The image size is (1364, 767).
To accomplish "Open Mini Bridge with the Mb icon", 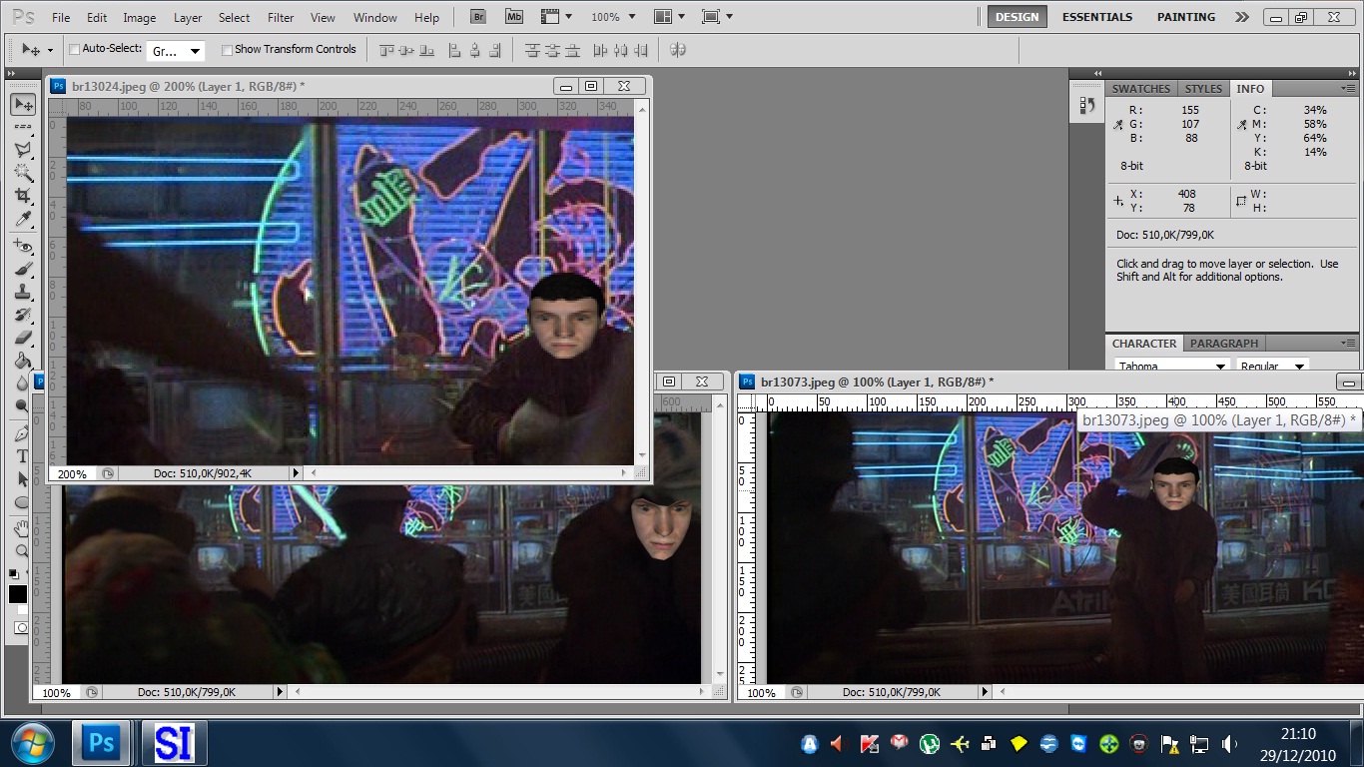I will click(x=513, y=17).
